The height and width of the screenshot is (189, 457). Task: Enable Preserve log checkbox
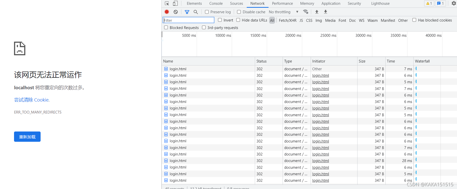207,12
